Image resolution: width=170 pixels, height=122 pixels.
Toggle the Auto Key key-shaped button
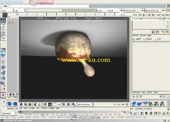[164, 11]
